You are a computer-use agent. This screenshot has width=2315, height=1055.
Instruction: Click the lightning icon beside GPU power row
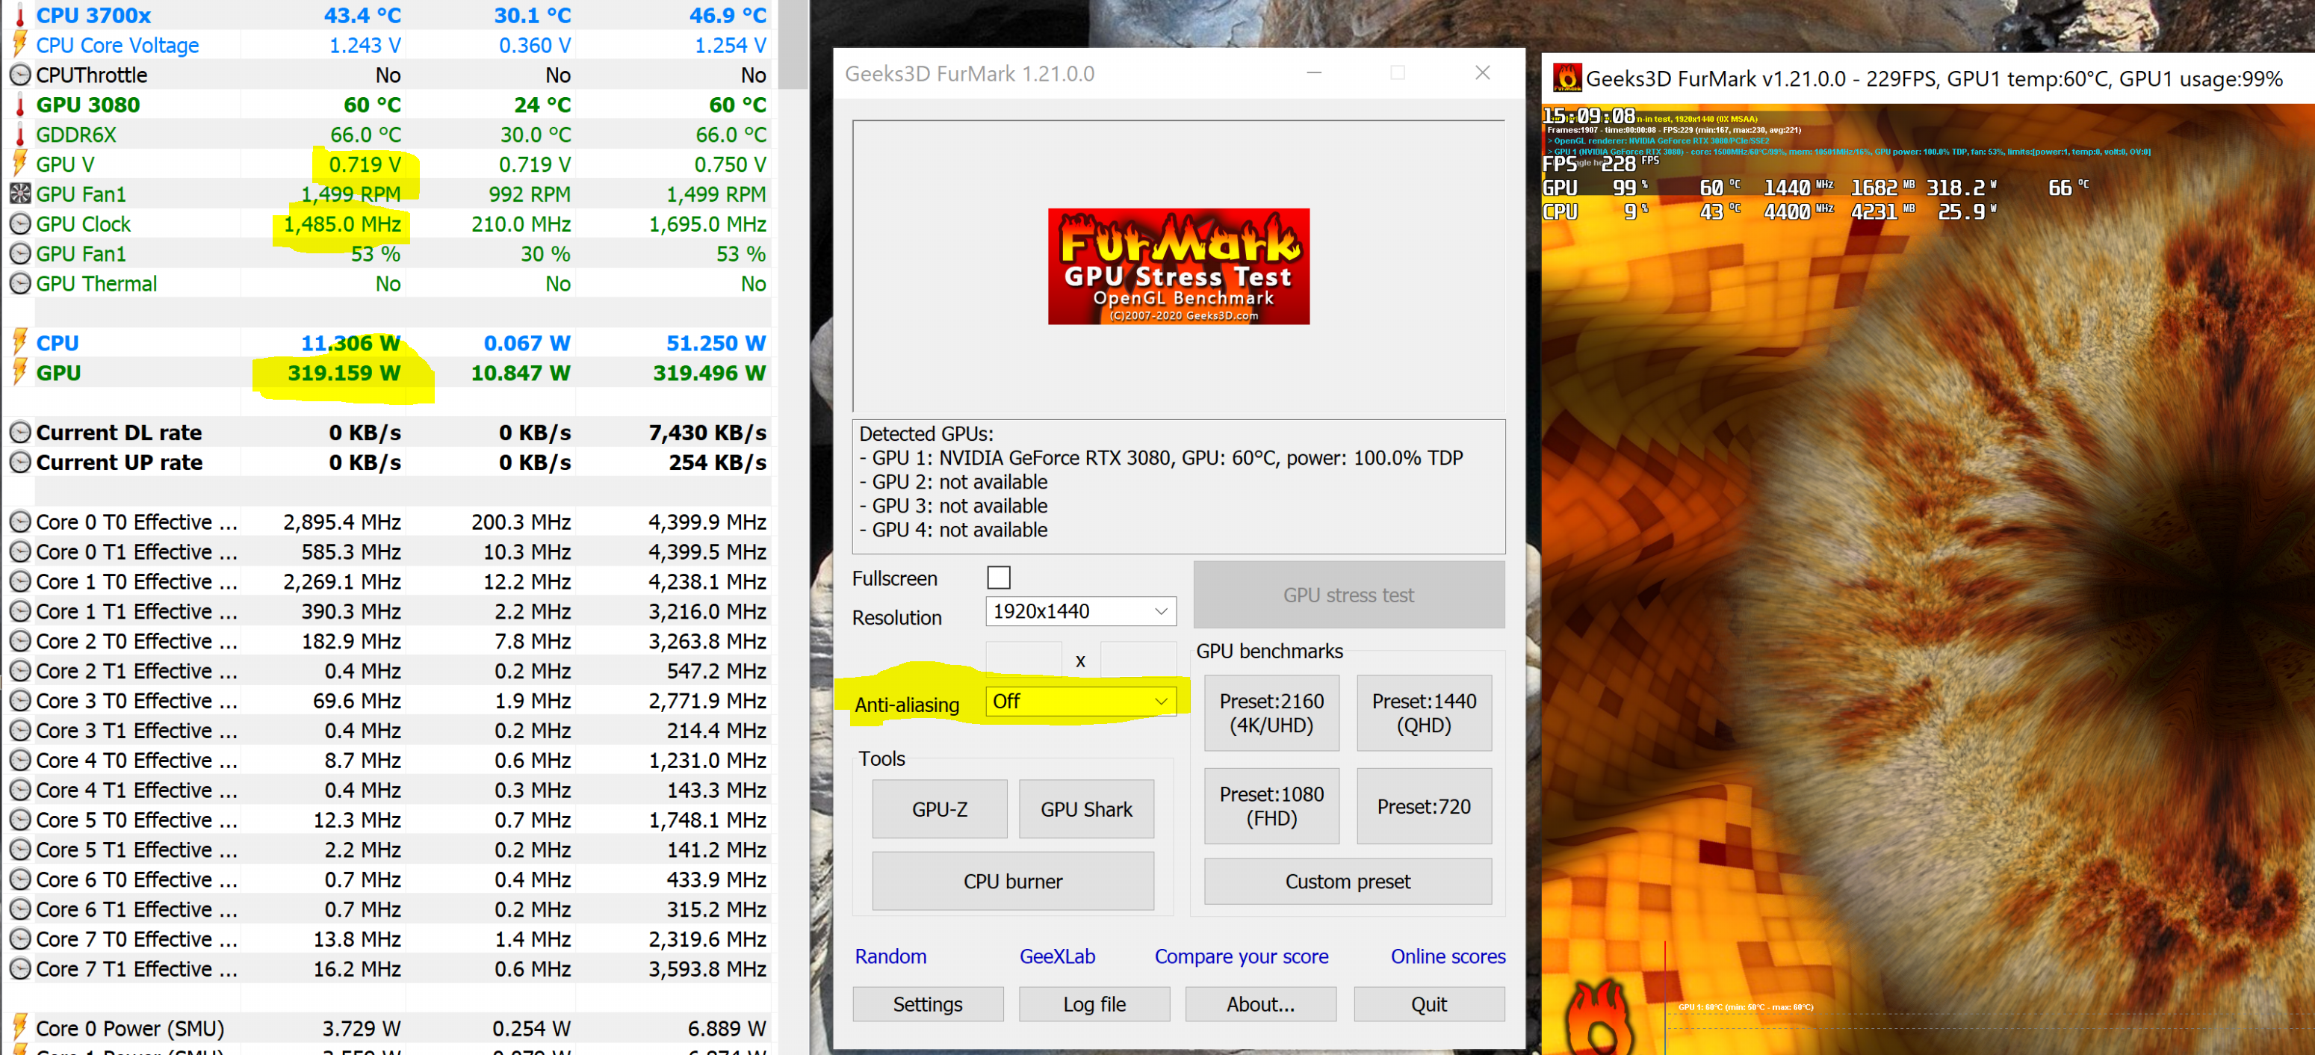[x=19, y=372]
